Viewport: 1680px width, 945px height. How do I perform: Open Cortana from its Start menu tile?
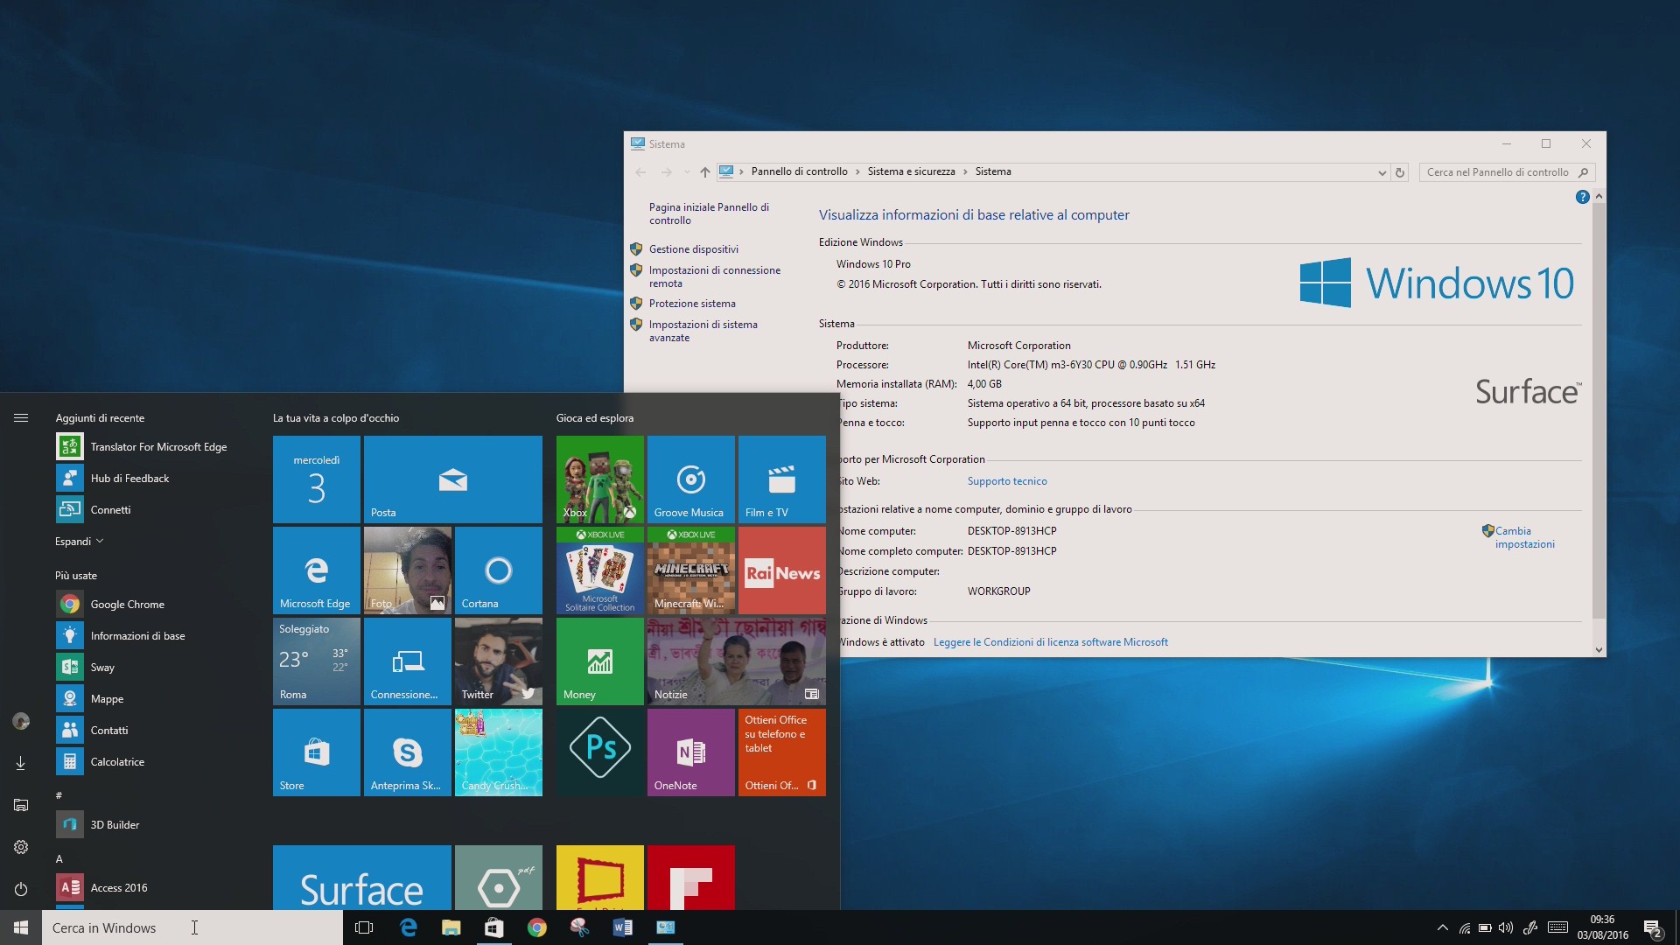tap(498, 570)
